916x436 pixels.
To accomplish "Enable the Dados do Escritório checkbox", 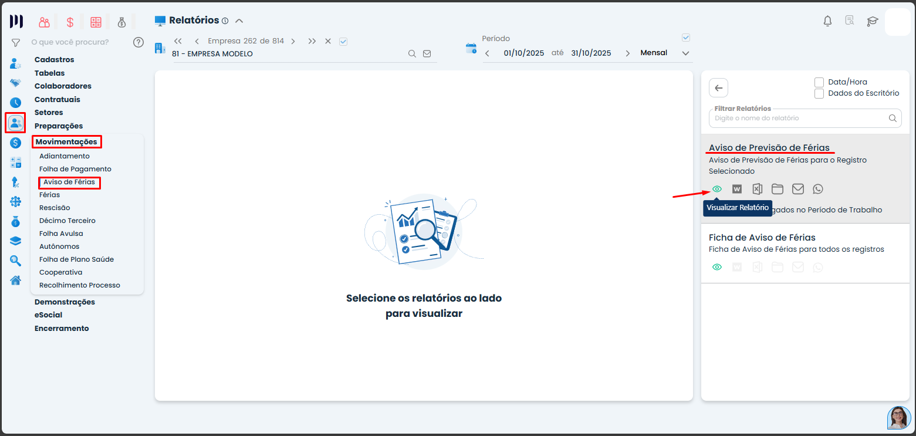I will tap(819, 93).
